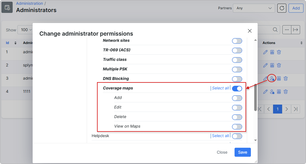Enable the Traffic class toggle

click(x=237, y=60)
